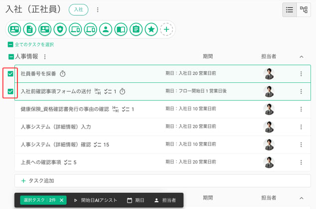Screen dimensions: 316x209
Task: Open the book category icon
Action: pyautogui.click(x=121, y=29)
